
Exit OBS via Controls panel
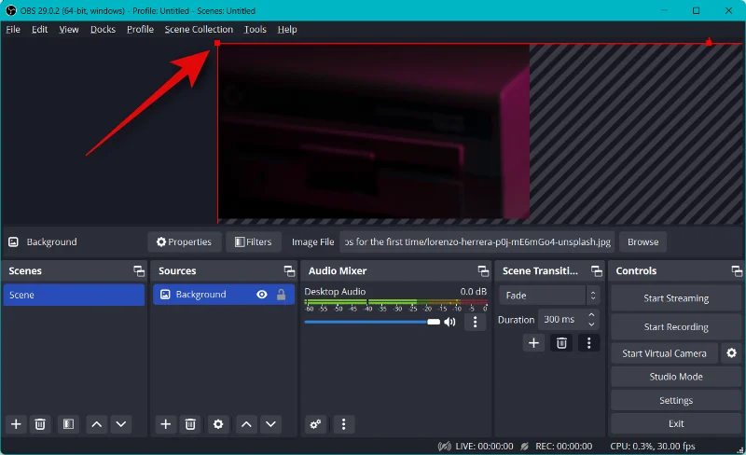(x=676, y=423)
